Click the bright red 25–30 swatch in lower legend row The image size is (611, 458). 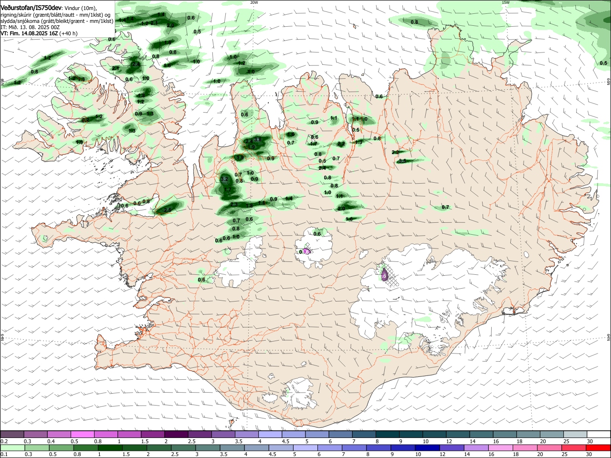coord(598,448)
